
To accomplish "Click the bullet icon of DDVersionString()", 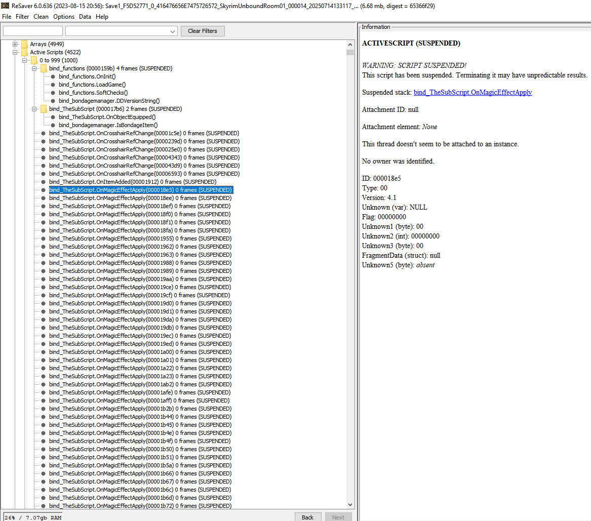I will click(53, 101).
